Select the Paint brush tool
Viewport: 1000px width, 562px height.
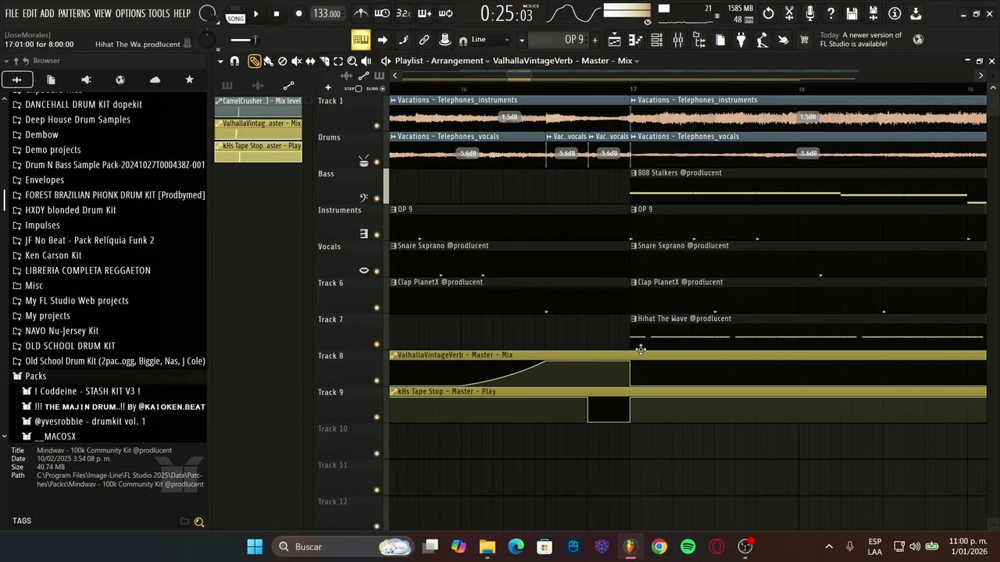(x=268, y=61)
